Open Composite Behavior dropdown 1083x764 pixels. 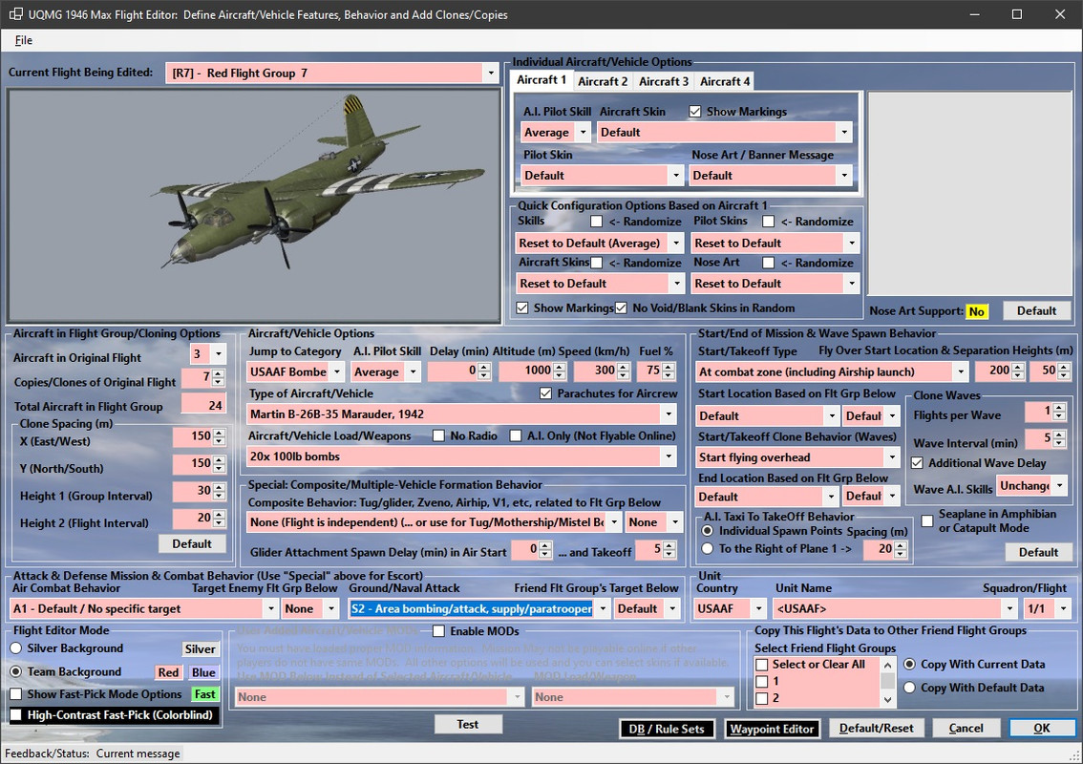(612, 522)
